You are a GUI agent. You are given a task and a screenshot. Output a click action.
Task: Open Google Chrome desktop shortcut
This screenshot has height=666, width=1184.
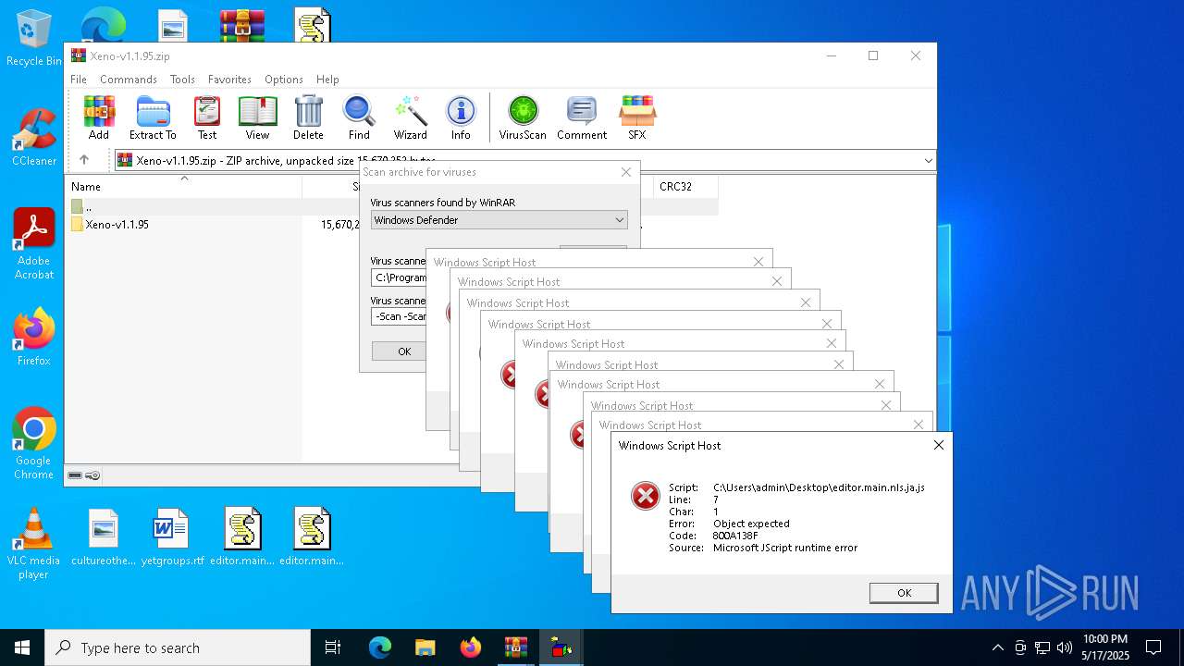click(33, 444)
